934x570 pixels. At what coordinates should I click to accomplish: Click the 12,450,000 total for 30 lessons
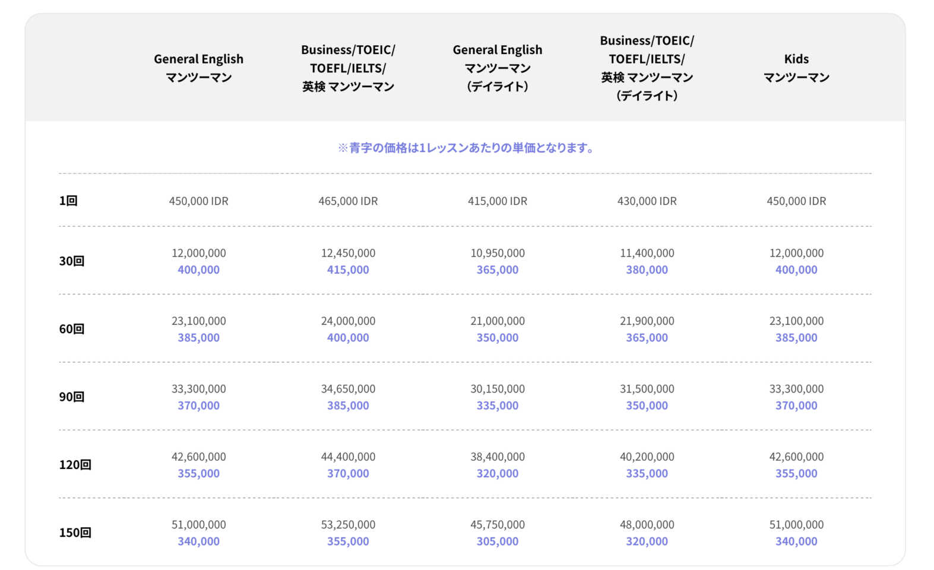(x=348, y=253)
